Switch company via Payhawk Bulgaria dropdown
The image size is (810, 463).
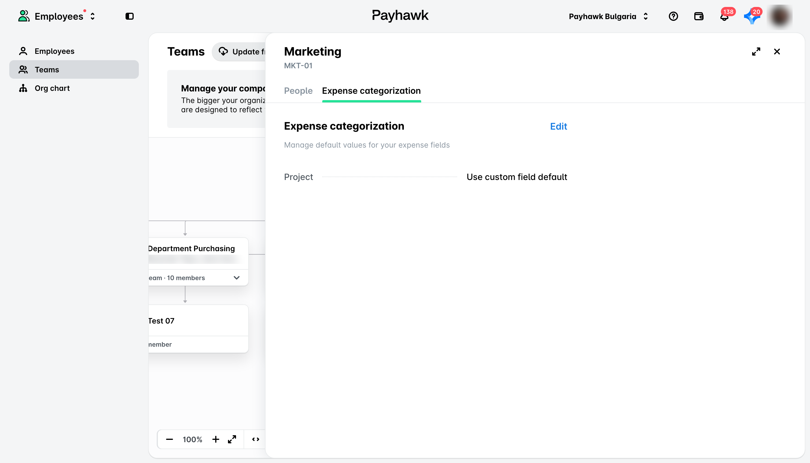point(608,16)
